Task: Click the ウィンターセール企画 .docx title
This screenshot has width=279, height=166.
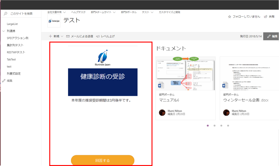Action: point(246,100)
